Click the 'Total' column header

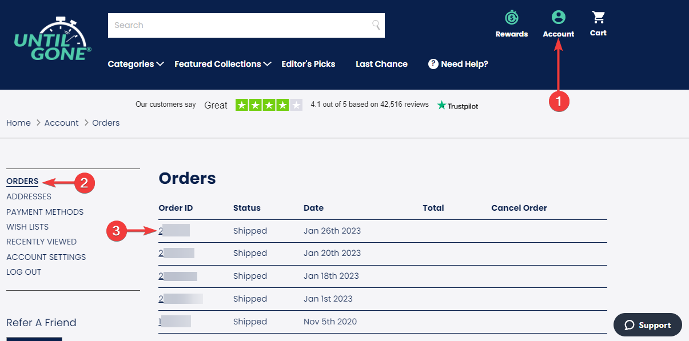433,208
